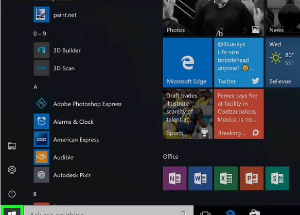
Task: Click the Ask me anything search box
Action: 109,210
